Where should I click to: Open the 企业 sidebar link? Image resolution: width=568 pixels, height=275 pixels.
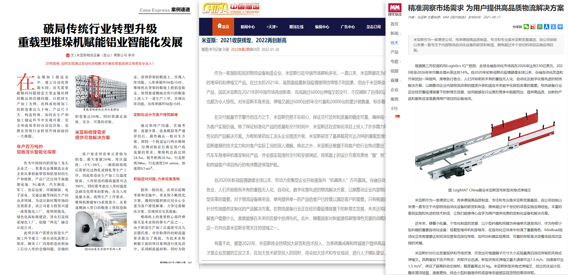394,90
